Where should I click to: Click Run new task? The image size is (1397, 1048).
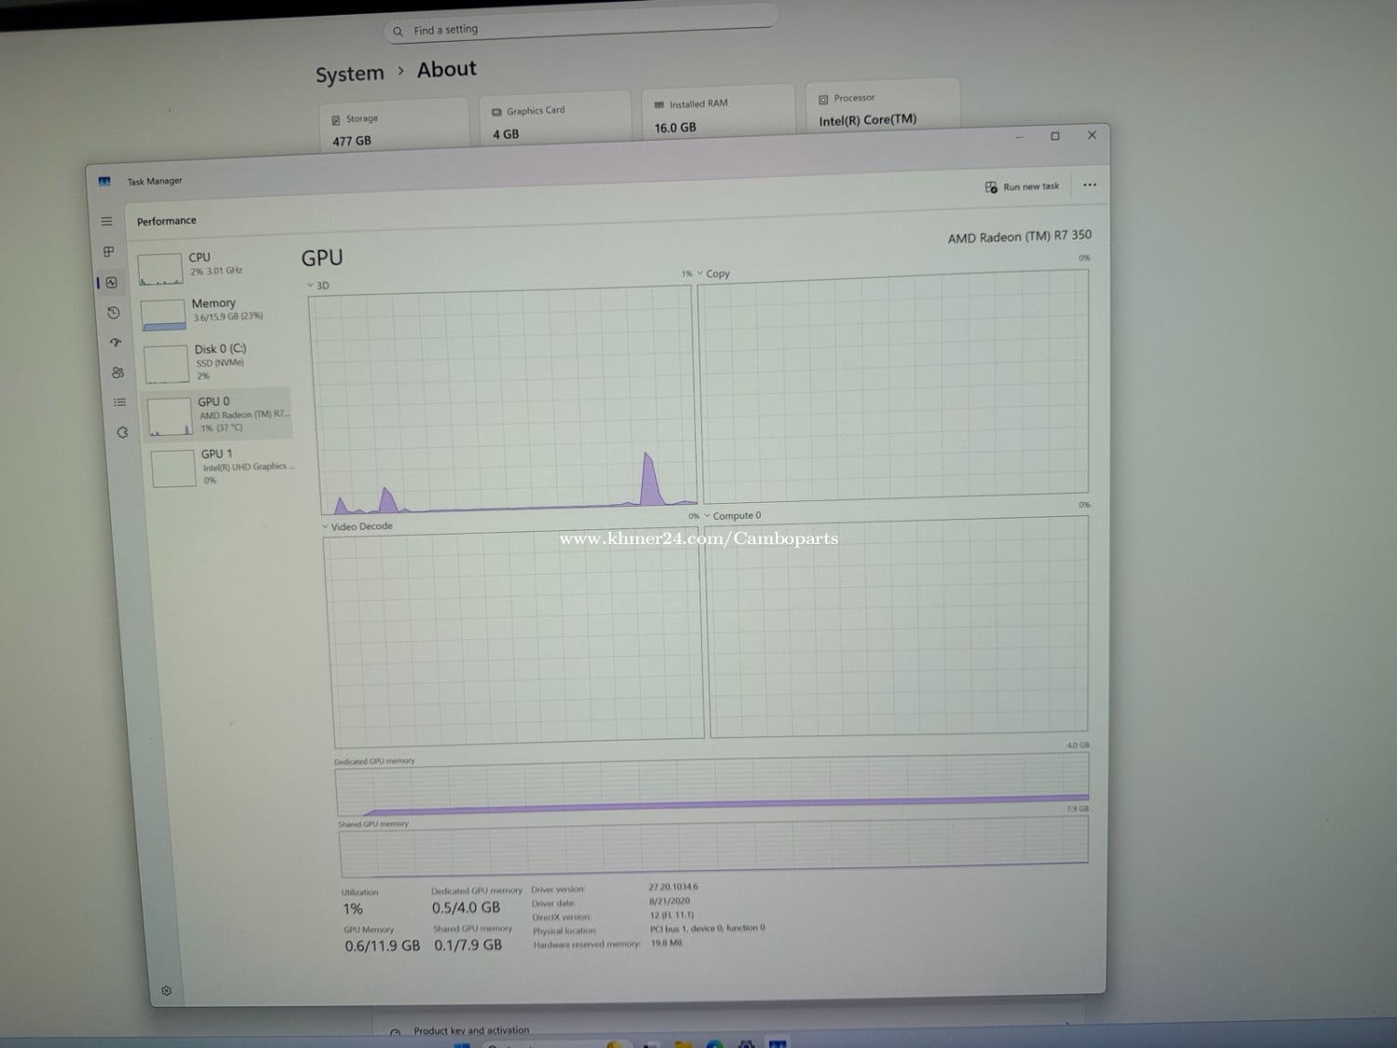pos(1022,187)
